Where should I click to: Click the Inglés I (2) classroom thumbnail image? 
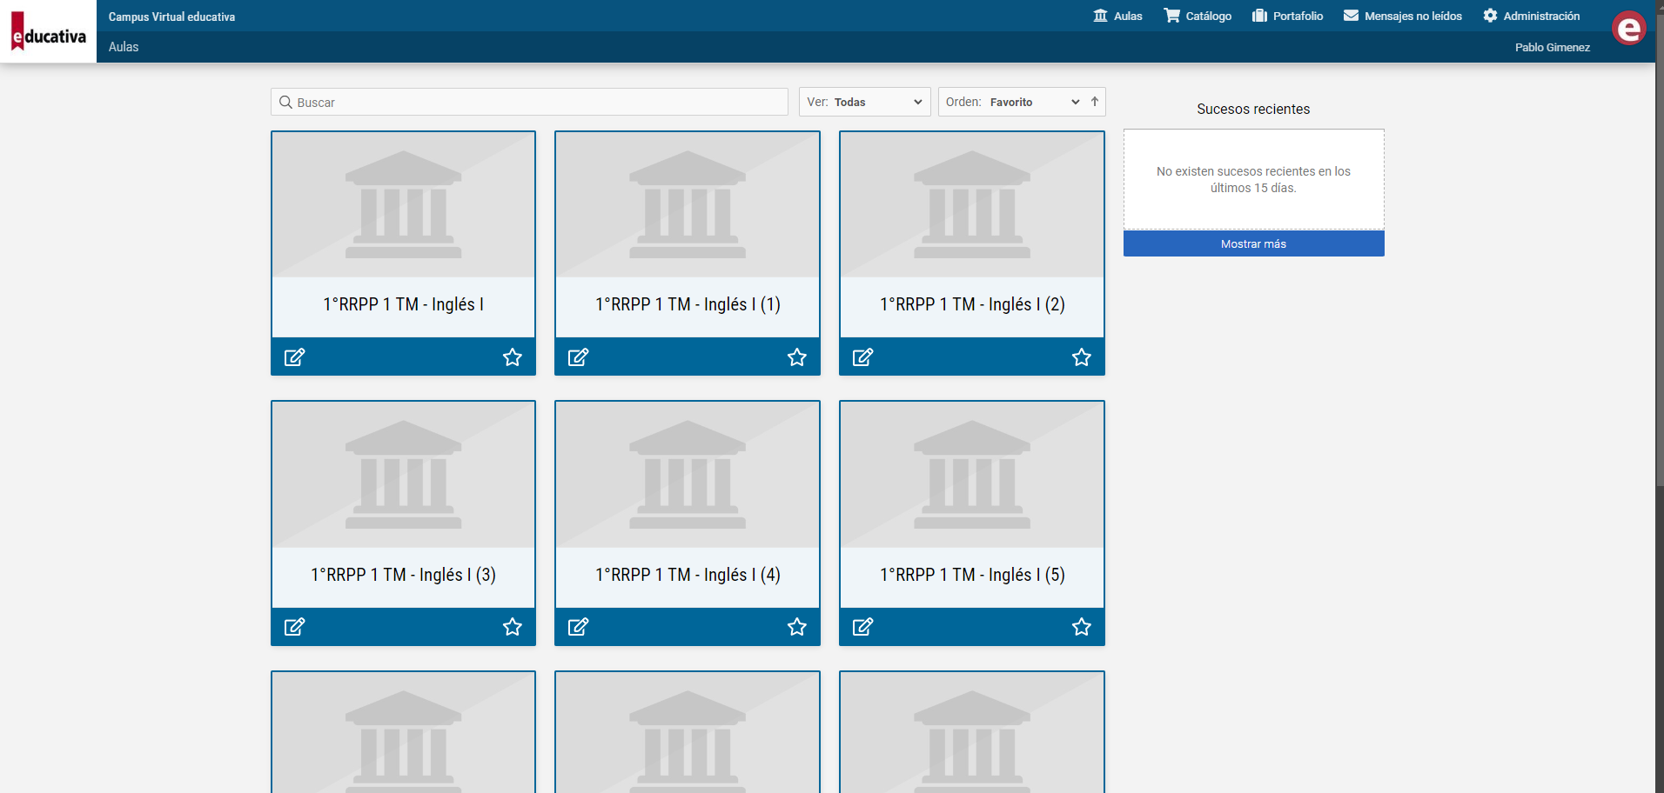tap(972, 205)
